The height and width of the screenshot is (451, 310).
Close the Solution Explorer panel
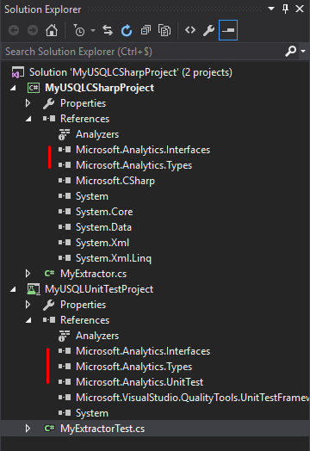click(300, 9)
